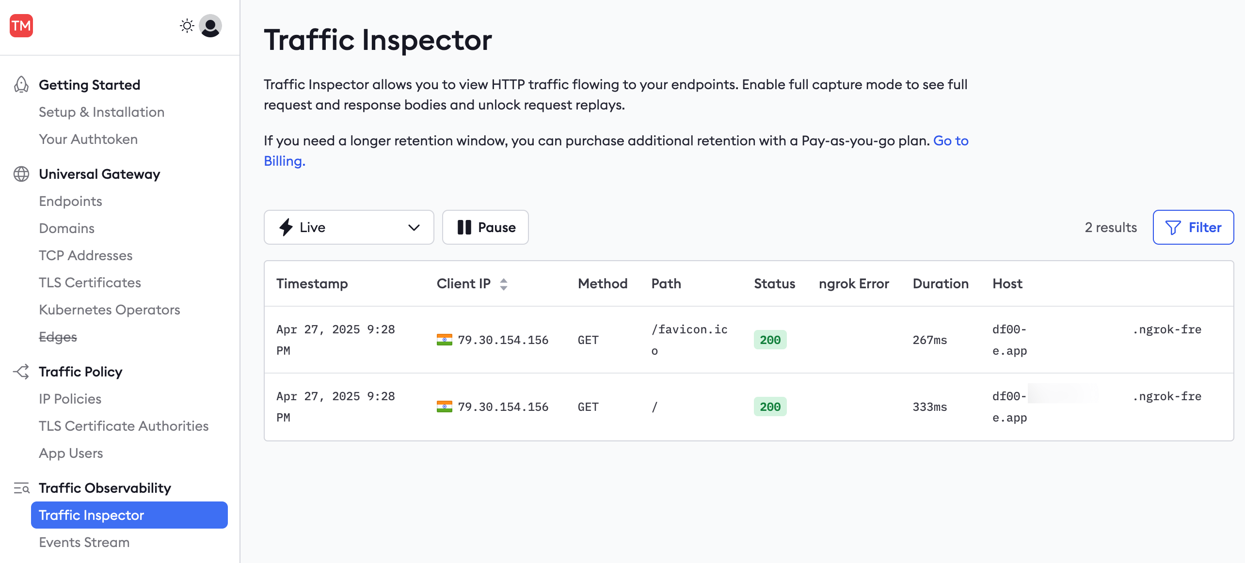Image resolution: width=1245 pixels, height=563 pixels.
Task: Expand the Traffic Inspector filter options
Action: [1193, 227]
